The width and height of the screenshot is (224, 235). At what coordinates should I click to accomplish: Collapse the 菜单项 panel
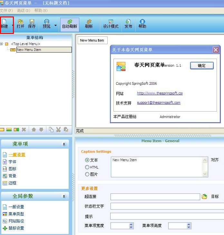(x=64, y=144)
